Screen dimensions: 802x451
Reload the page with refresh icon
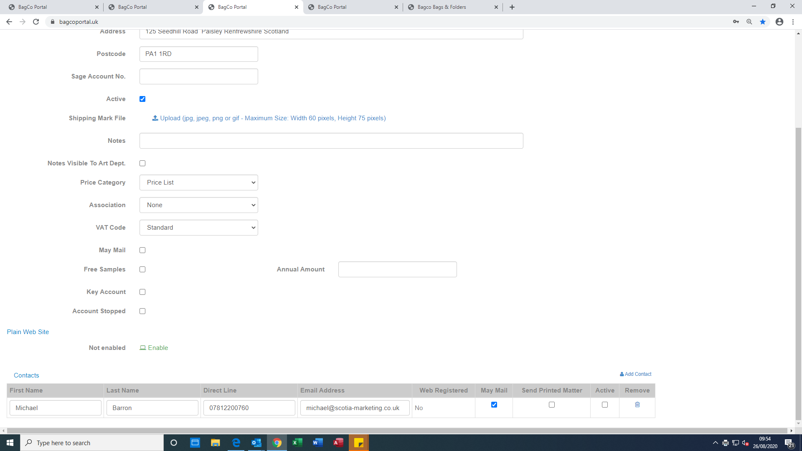(36, 22)
